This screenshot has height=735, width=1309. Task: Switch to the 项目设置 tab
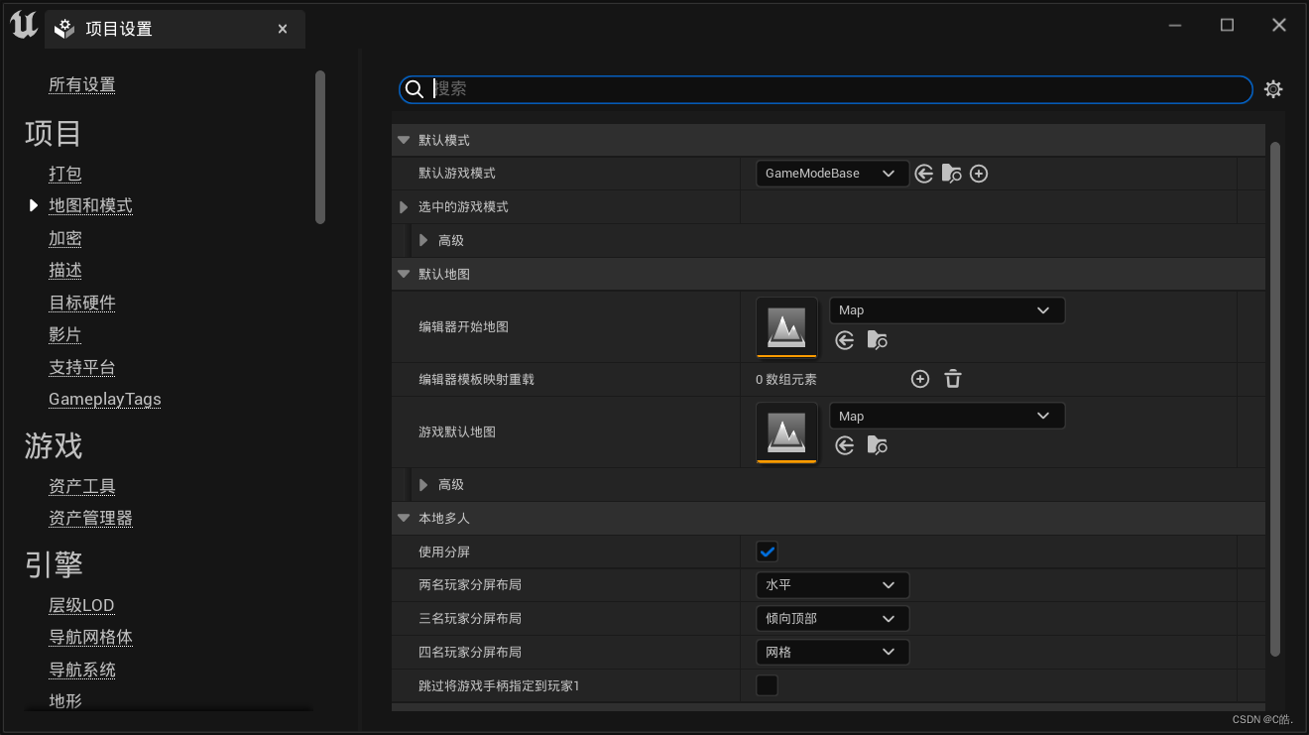pos(175,29)
